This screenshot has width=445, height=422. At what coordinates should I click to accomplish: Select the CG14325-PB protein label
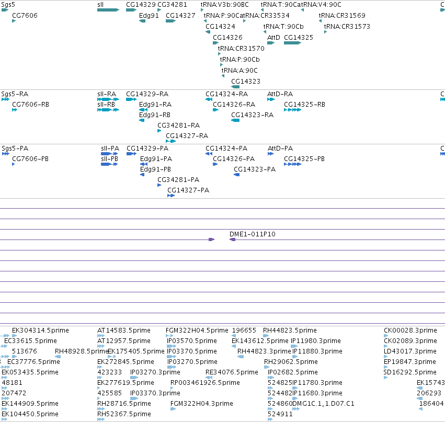coord(304,159)
